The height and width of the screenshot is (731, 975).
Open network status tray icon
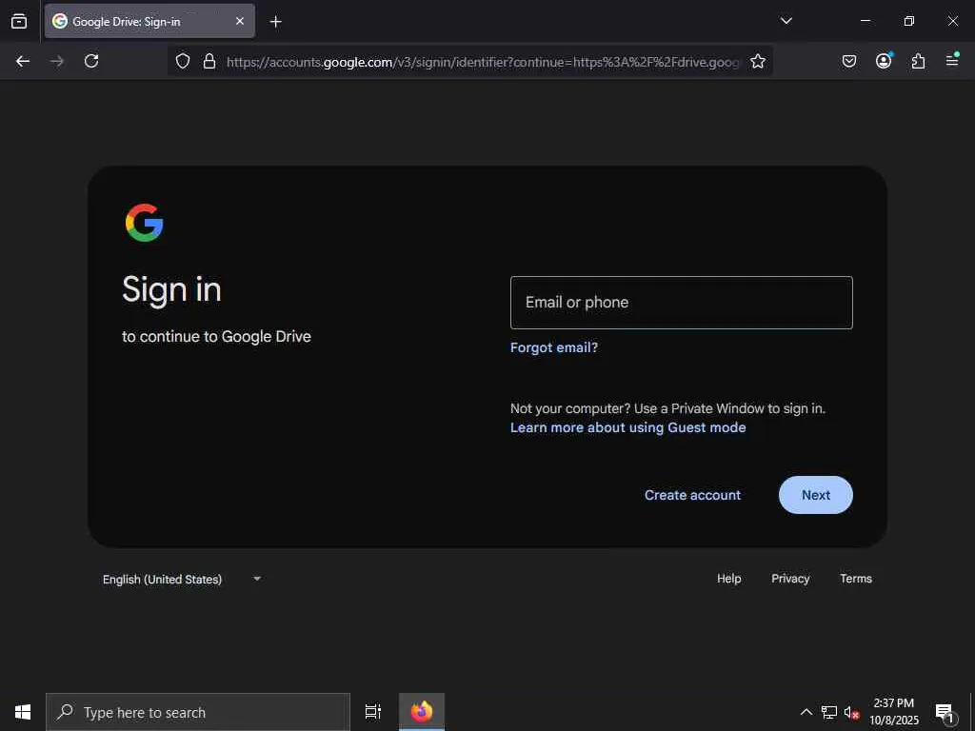[829, 712]
